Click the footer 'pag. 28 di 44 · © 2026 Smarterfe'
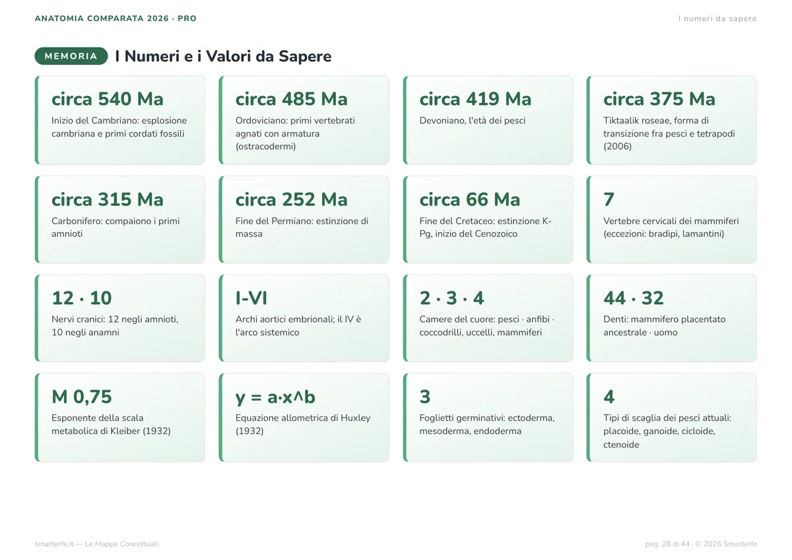Viewport: 792px width, 560px height. (x=701, y=544)
